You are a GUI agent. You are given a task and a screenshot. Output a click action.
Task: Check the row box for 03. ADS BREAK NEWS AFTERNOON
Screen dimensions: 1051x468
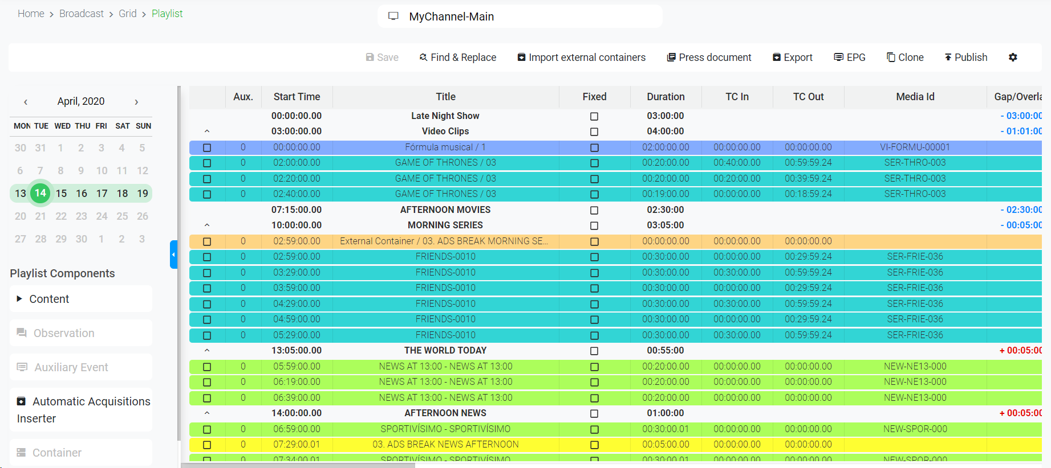pyautogui.click(x=207, y=445)
